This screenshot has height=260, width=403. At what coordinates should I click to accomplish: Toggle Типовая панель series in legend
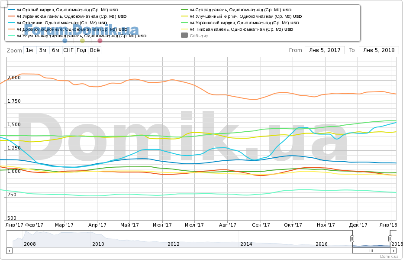tap(237, 29)
